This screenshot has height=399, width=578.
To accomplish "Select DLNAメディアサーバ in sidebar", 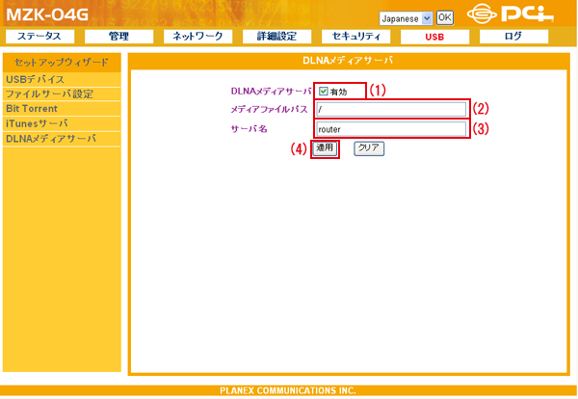I will 62,139.
